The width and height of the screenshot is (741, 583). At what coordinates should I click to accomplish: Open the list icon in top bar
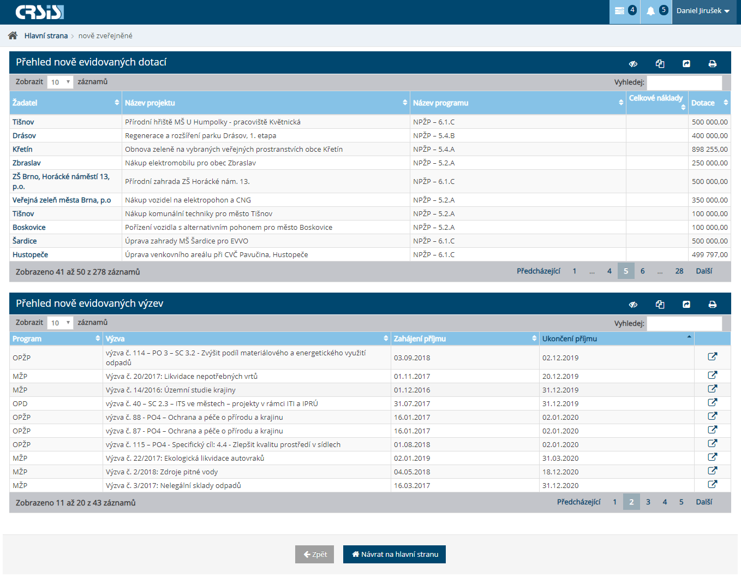(x=619, y=11)
